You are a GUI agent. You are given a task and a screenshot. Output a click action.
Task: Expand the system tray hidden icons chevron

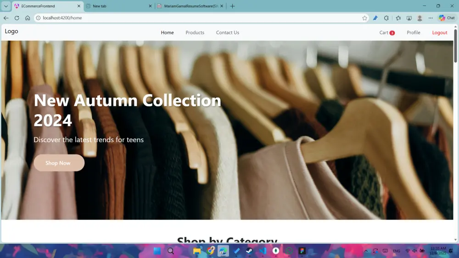[x=366, y=251]
